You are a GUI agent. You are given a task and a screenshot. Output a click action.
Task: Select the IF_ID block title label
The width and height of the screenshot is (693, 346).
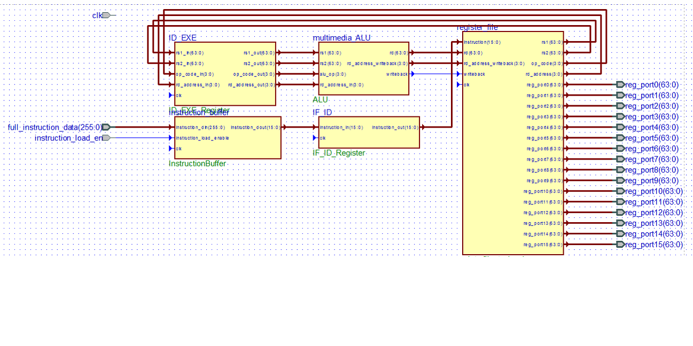(x=323, y=112)
